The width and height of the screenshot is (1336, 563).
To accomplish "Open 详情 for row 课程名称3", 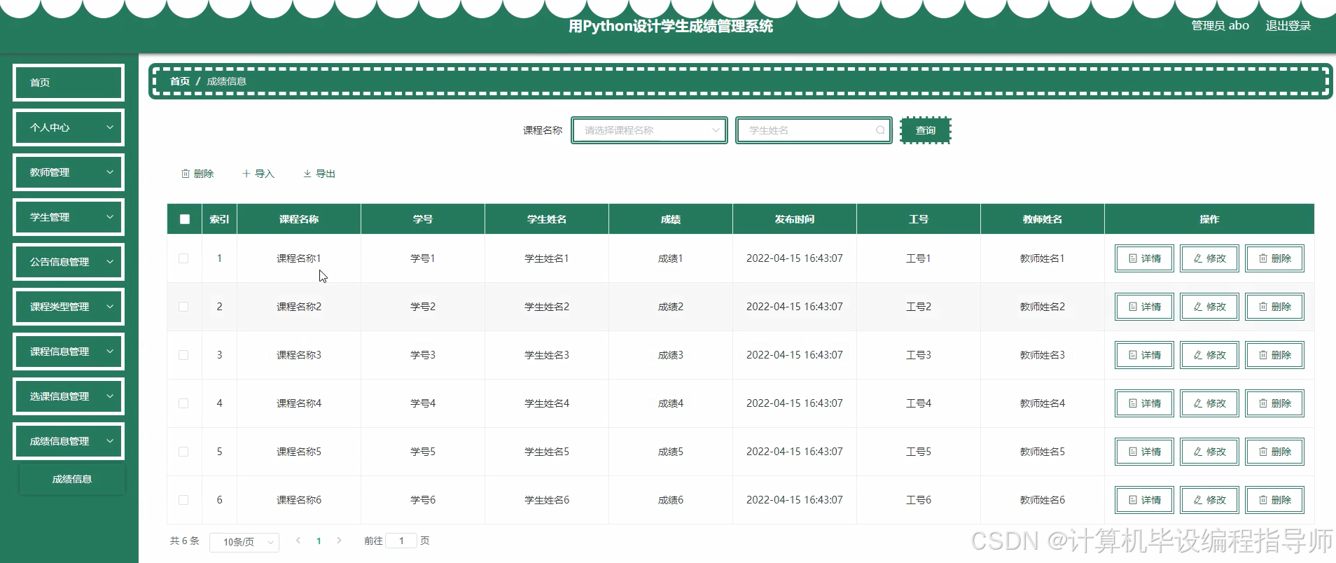I will tap(1144, 355).
